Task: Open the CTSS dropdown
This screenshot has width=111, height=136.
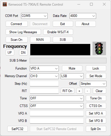Action: pos(57,106)
